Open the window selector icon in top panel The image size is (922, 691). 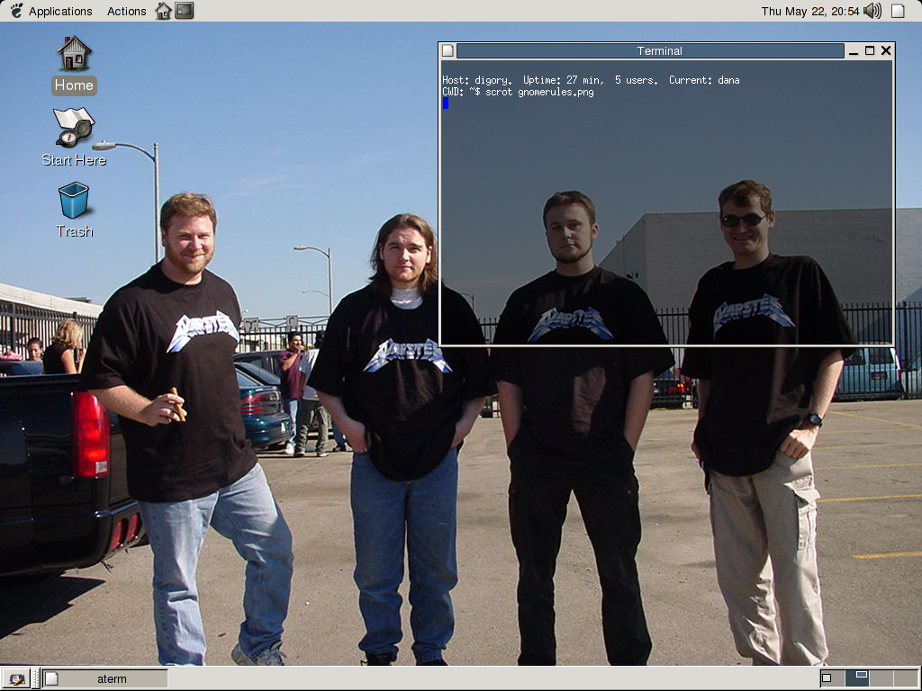pyautogui.click(x=898, y=11)
